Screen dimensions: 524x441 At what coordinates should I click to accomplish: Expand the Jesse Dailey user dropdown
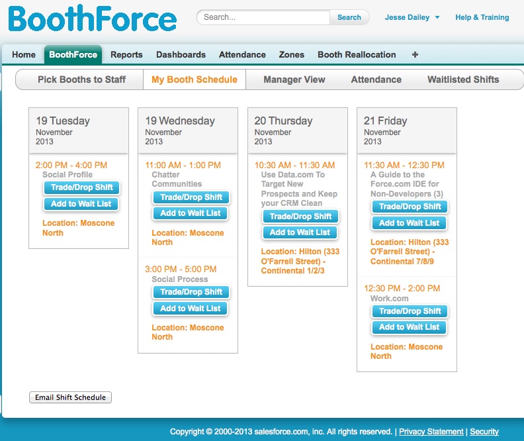tap(412, 18)
